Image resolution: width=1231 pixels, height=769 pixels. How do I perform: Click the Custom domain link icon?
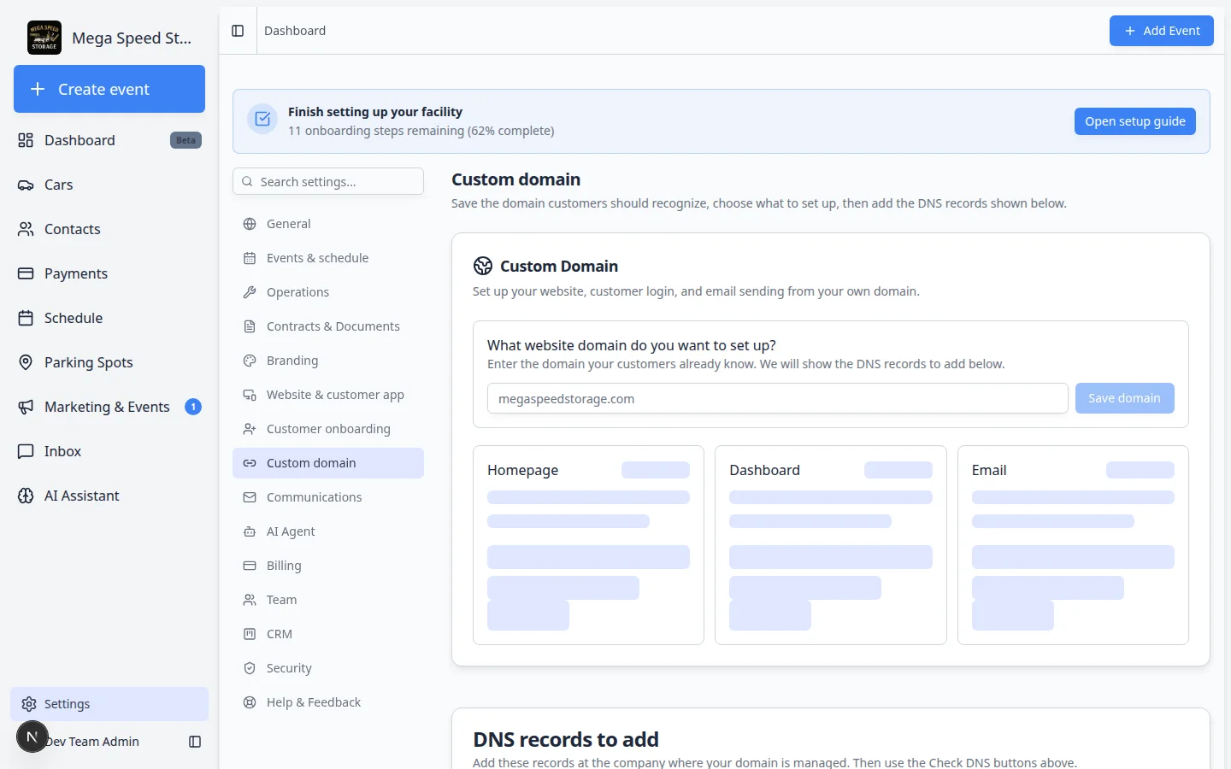point(250,463)
